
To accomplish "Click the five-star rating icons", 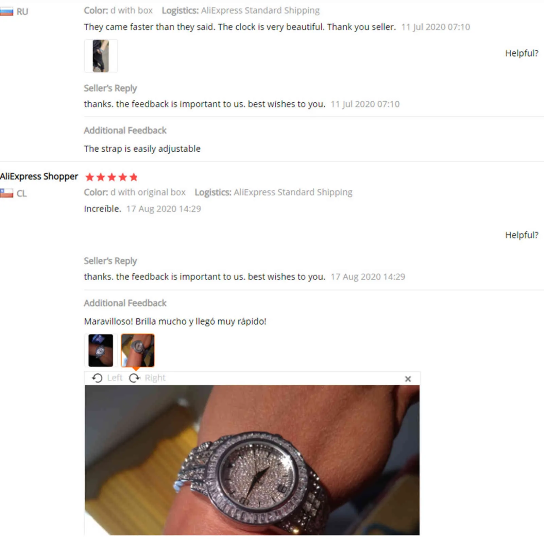I will point(112,177).
